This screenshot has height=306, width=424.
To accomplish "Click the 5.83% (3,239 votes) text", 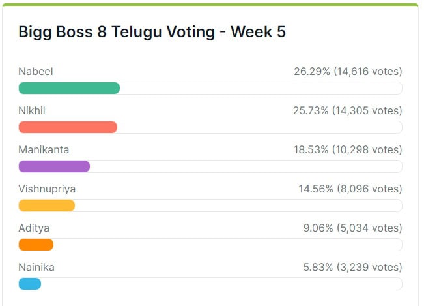I will point(353,268).
